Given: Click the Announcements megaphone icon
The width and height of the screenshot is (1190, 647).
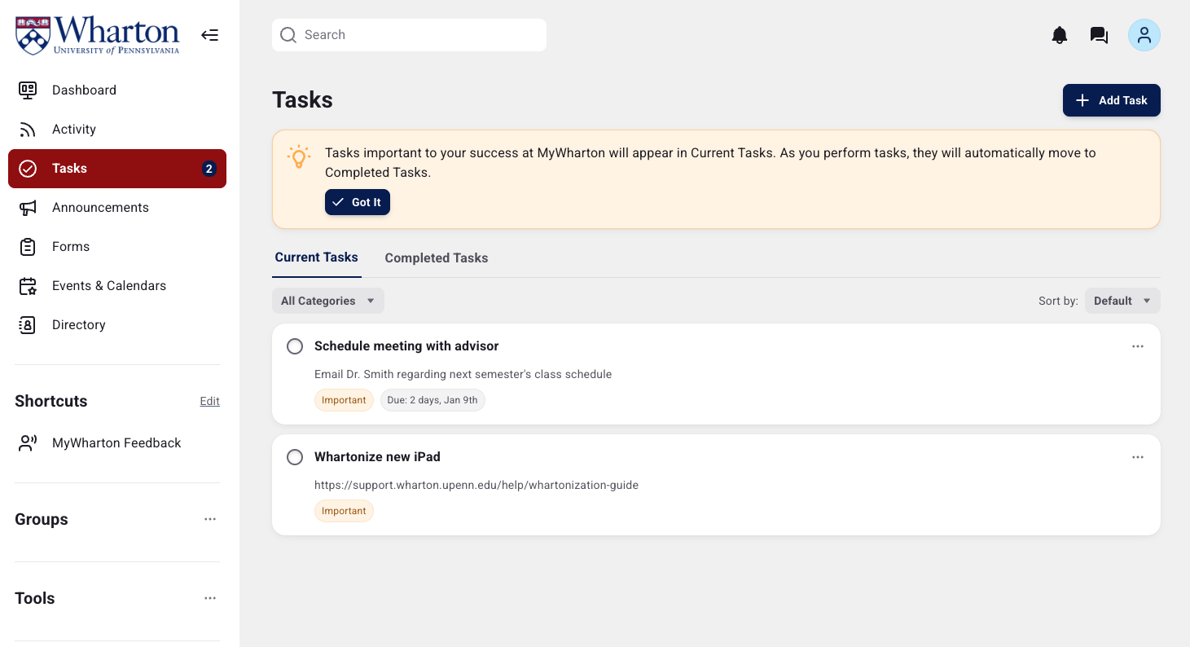Looking at the screenshot, I should [x=28, y=208].
